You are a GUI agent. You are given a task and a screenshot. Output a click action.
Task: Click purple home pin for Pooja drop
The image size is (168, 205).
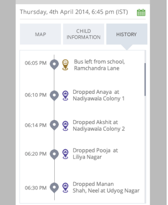click(x=65, y=154)
